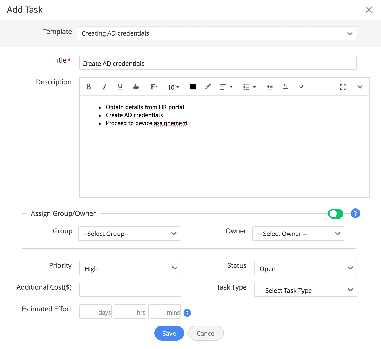Save the new task

pyautogui.click(x=169, y=333)
